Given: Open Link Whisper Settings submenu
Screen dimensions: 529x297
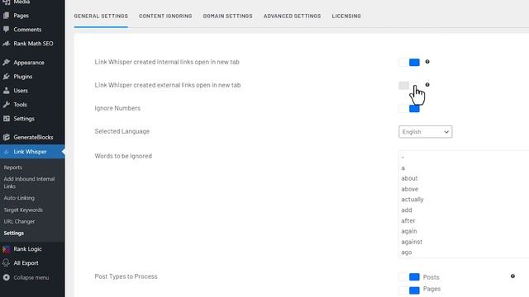Looking at the screenshot, I should click(x=14, y=233).
